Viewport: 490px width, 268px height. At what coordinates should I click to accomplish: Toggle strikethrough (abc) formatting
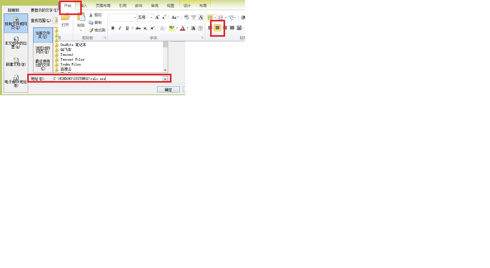click(x=138, y=28)
